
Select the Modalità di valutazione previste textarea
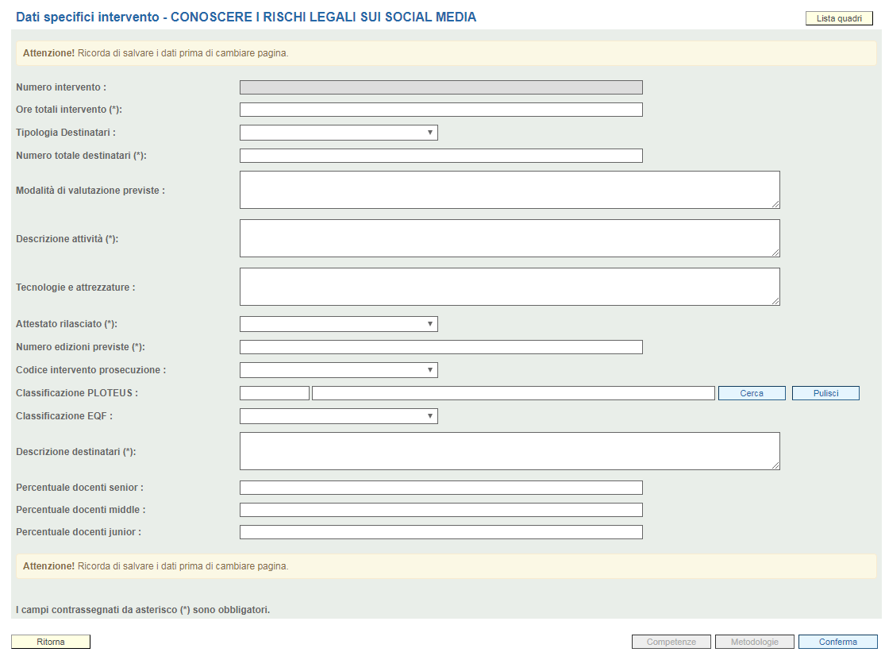(509, 190)
